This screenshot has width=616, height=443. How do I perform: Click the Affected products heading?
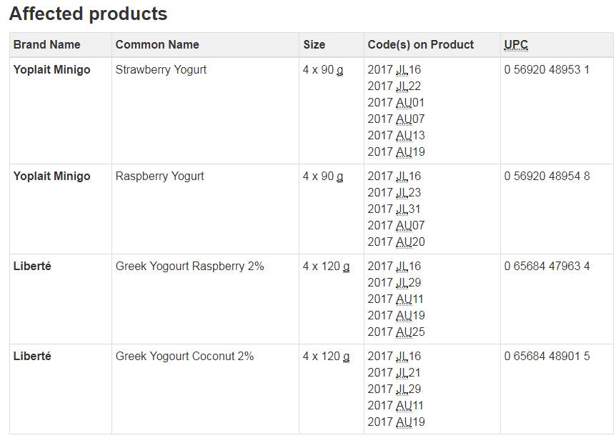tap(88, 14)
